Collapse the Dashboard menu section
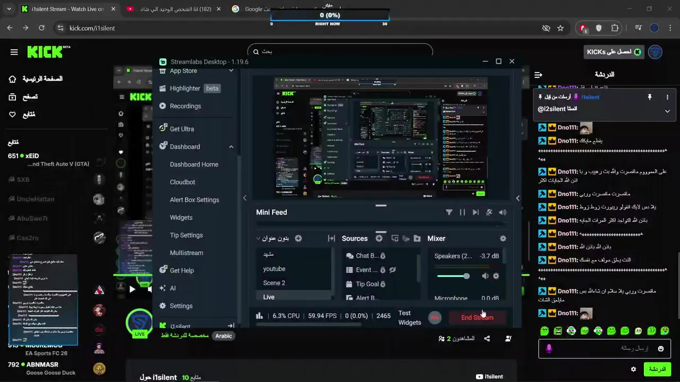Viewport: 680px width, 382px height. pos(231,147)
